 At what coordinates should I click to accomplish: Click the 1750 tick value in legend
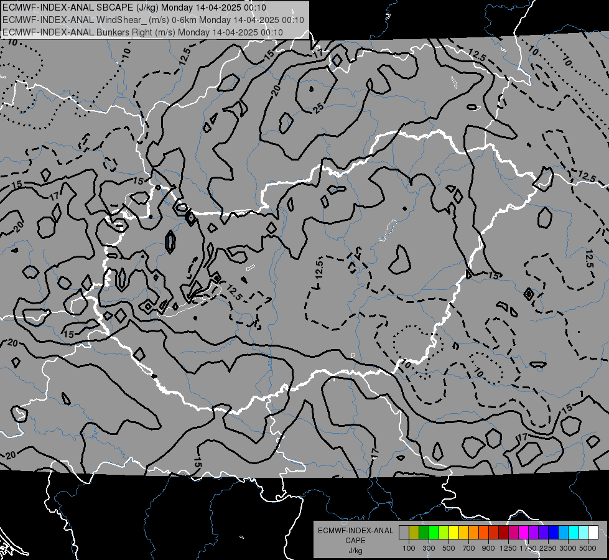[x=528, y=548]
